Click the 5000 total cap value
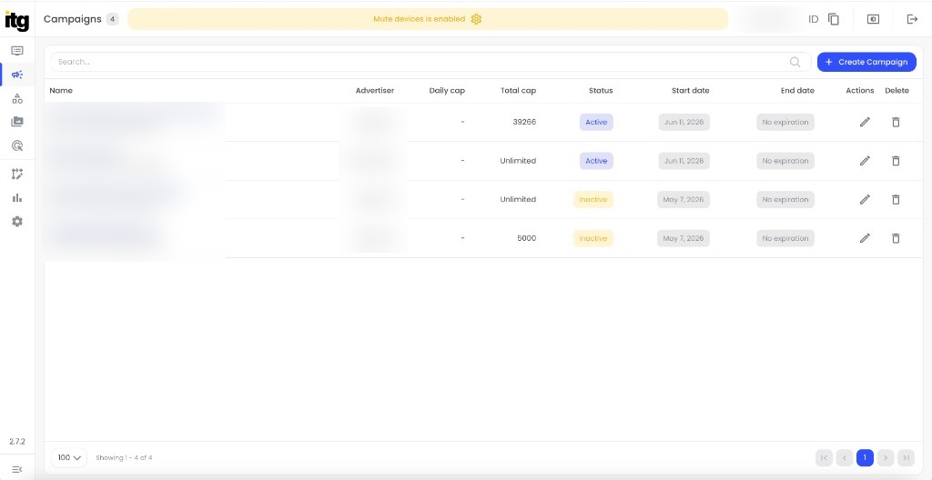 527,238
